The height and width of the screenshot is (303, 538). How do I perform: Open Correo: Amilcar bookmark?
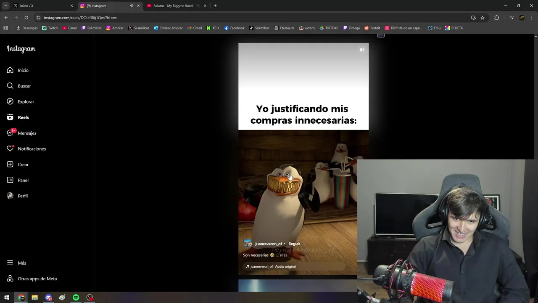168,28
